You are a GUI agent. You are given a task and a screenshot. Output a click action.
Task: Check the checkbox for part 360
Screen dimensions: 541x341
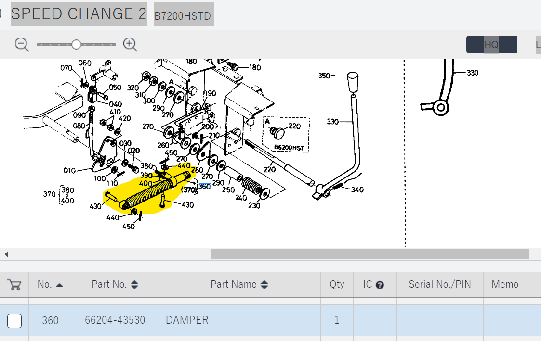coord(14,320)
